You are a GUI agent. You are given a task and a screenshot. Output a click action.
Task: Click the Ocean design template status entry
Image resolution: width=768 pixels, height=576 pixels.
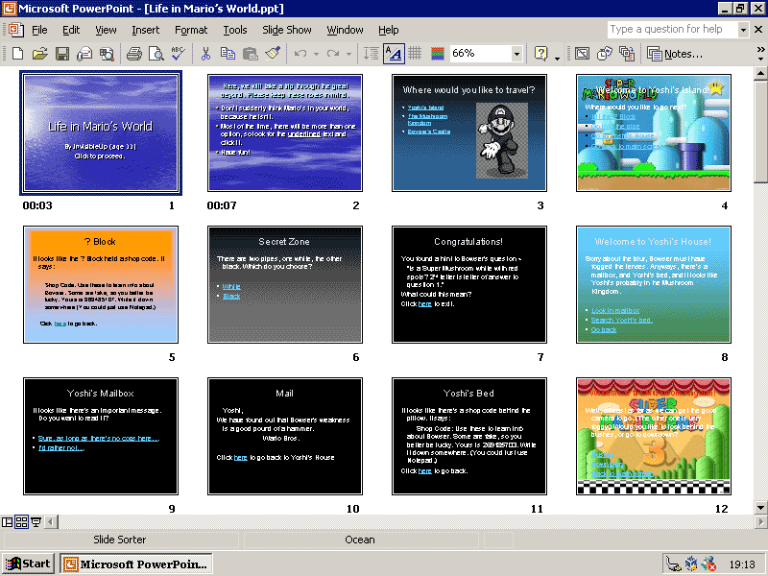[x=360, y=540]
